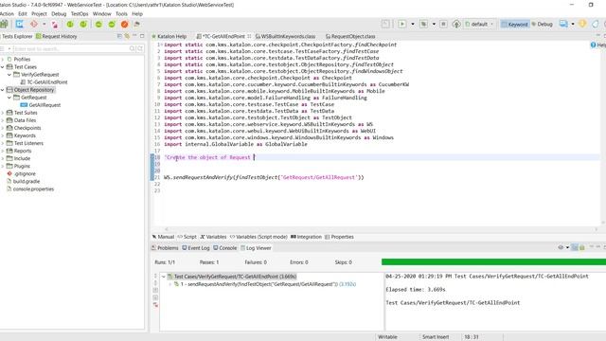Select GetAllRequest object in repository

pos(41,105)
